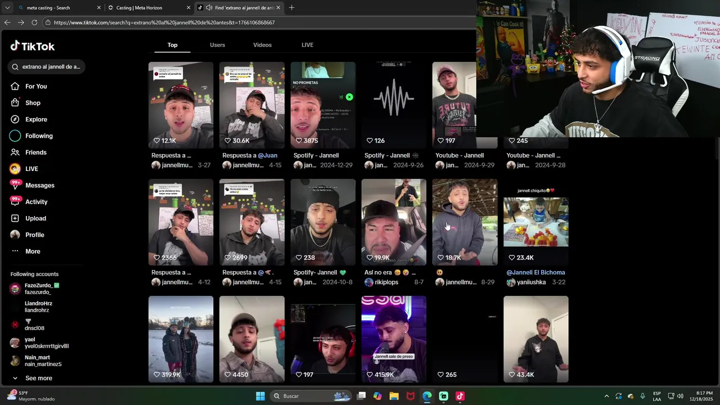The width and height of the screenshot is (720, 405).
Task: Open the Explore compass icon
Action: 15,119
